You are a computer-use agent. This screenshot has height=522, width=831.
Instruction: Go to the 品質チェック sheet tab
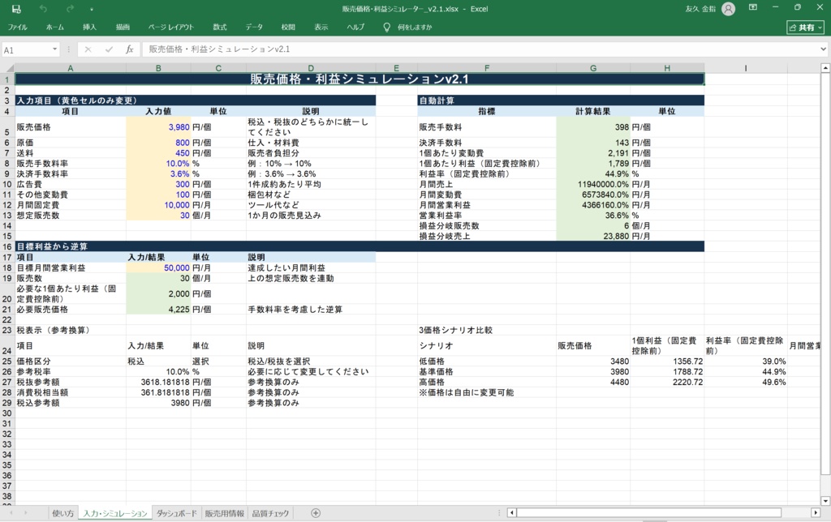tap(270, 513)
